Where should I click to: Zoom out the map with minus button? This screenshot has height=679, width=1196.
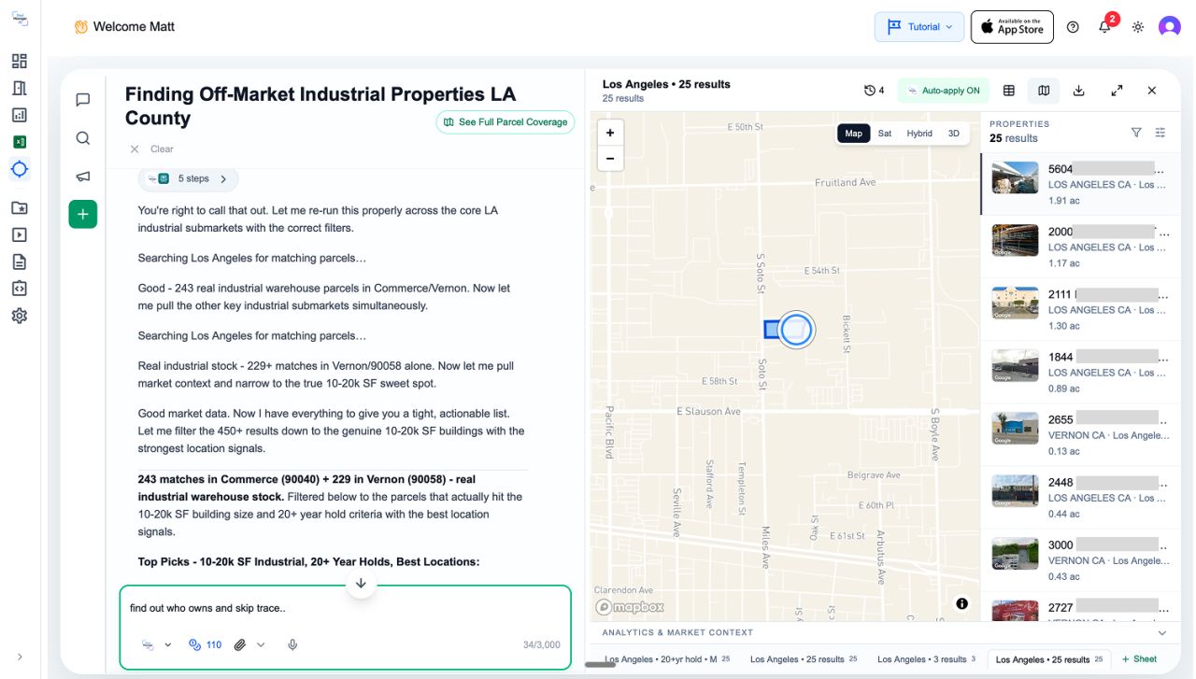coord(610,158)
